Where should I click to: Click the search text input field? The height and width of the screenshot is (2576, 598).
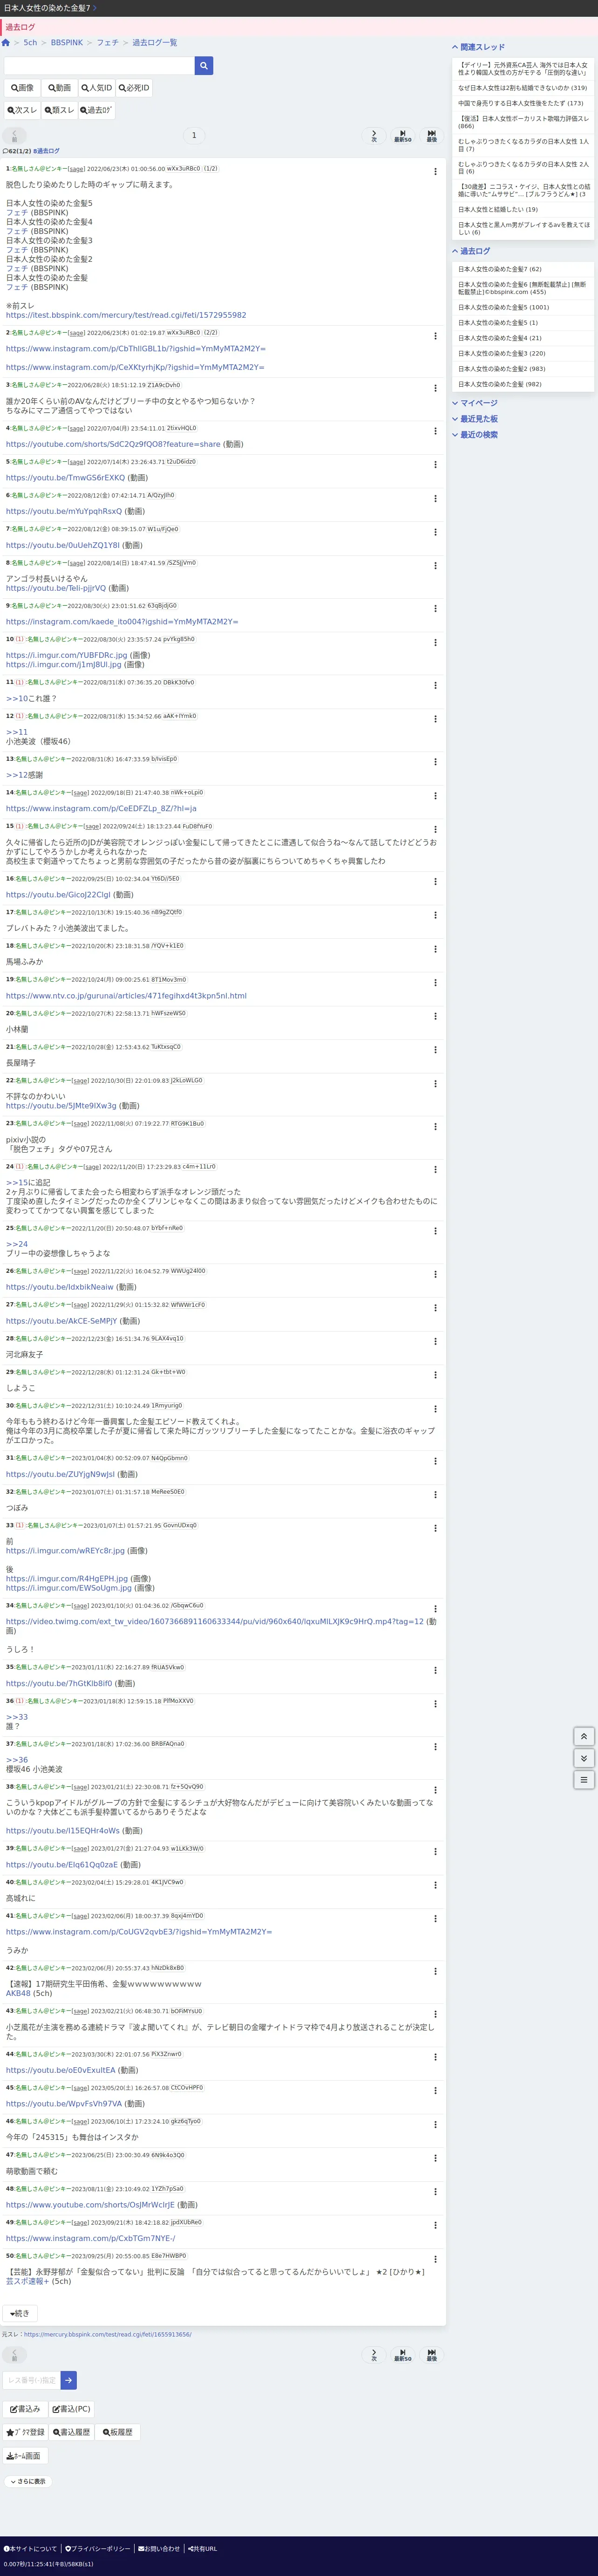click(99, 66)
